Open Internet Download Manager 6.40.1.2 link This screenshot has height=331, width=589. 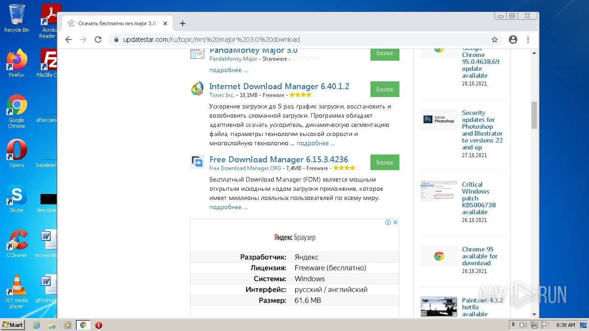[279, 86]
